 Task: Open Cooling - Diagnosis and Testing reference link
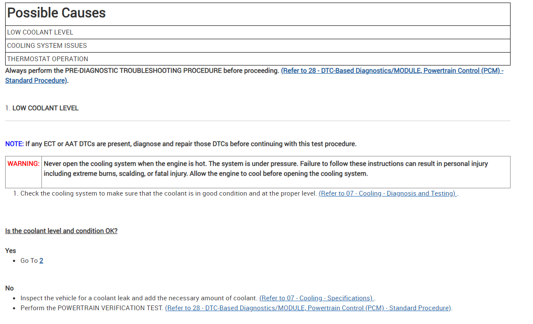coord(387,193)
